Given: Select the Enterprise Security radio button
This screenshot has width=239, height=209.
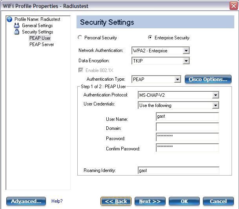Looking at the screenshot, I should [150, 37].
